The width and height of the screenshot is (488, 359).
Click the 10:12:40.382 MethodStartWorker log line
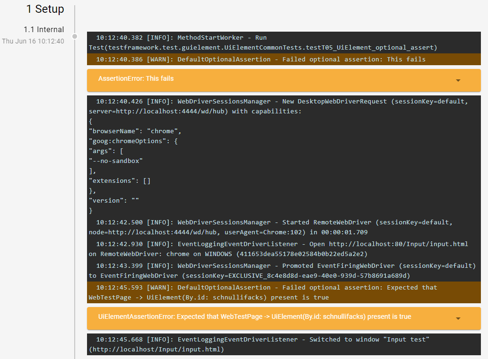(x=284, y=43)
